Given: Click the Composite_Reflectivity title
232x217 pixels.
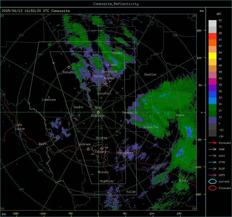Looking at the screenshot, I should pos(116,4).
